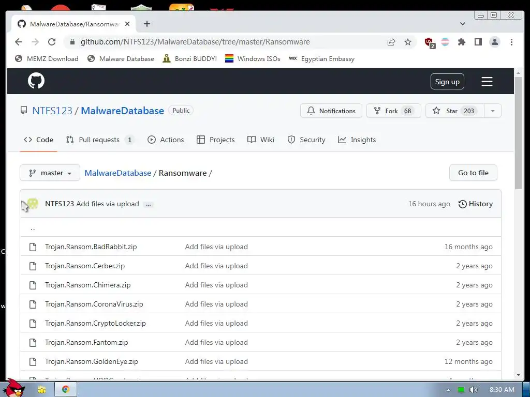Fork the repository with Fork button
Viewport: 530px width, 397px height.
393,111
